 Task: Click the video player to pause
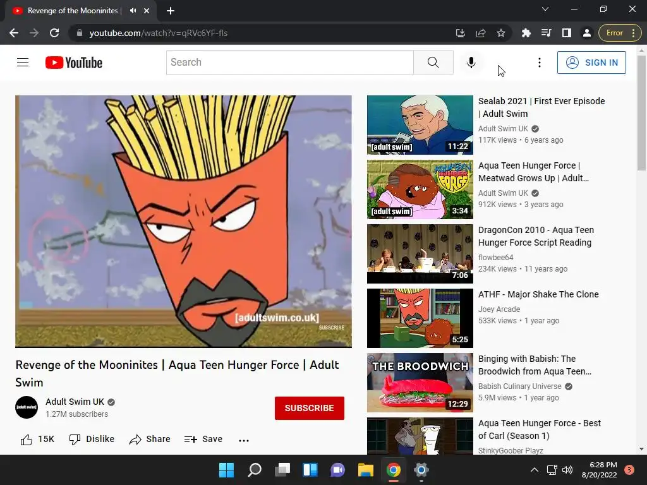tap(184, 222)
